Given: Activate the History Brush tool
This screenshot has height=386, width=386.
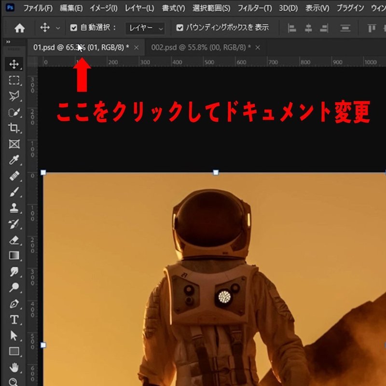Looking at the screenshot, I should coord(14,224).
